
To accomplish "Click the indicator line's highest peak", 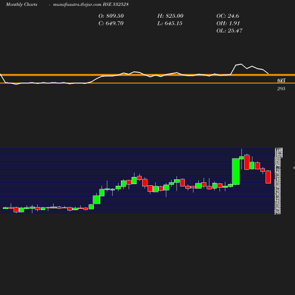I will point(241,64).
